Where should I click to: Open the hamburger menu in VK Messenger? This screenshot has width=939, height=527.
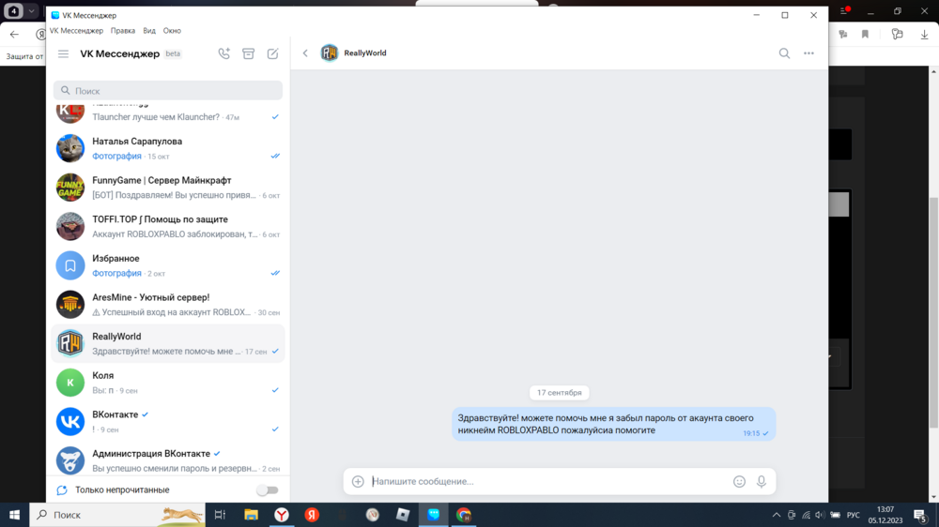[x=64, y=53]
